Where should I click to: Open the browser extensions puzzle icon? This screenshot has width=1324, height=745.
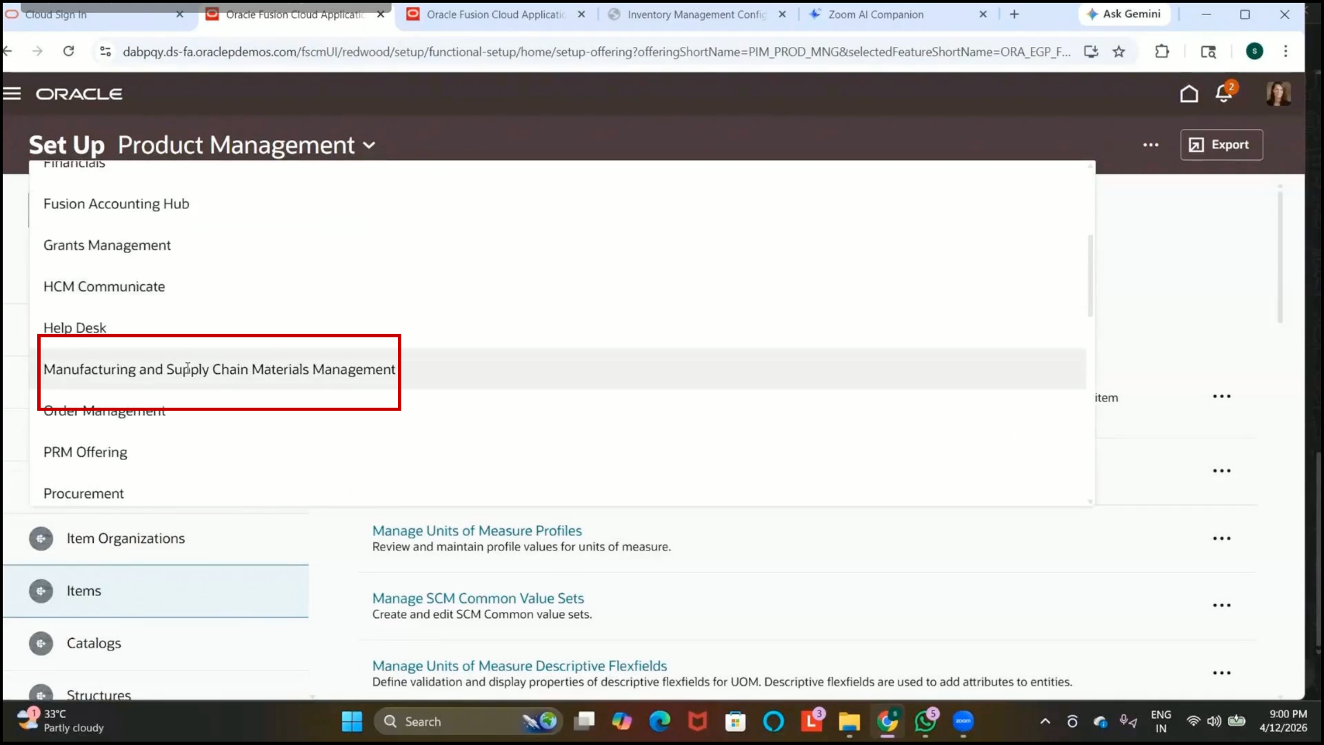(x=1162, y=51)
